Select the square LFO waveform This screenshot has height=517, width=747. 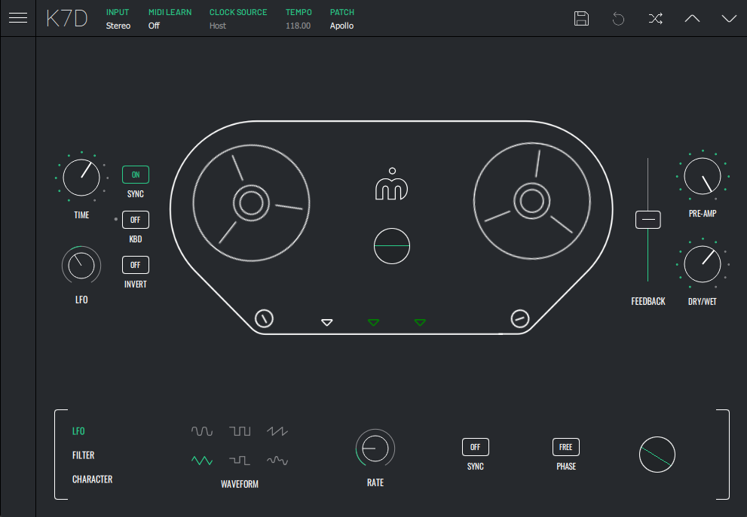pos(240,431)
